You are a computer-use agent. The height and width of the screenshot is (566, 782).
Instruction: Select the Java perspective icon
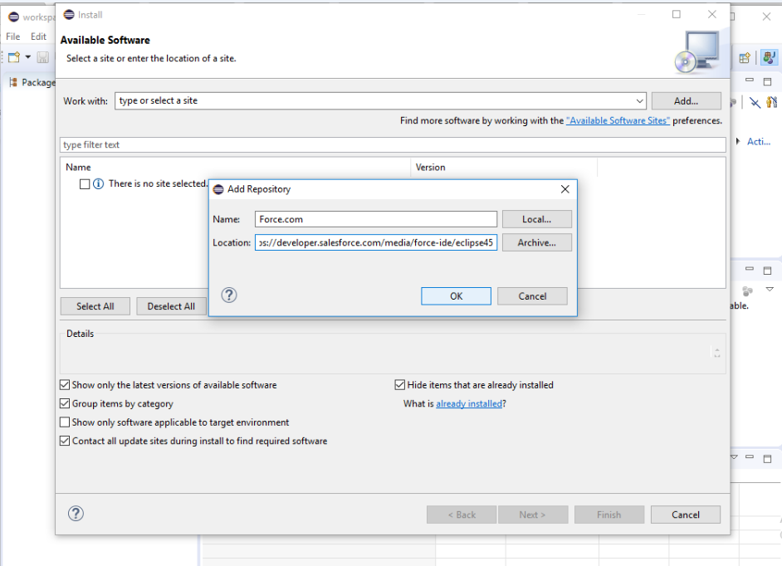(x=769, y=58)
